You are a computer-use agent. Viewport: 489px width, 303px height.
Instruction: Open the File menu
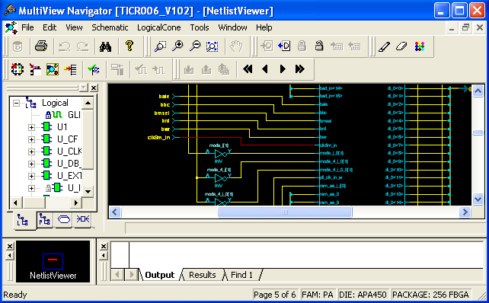point(27,27)
